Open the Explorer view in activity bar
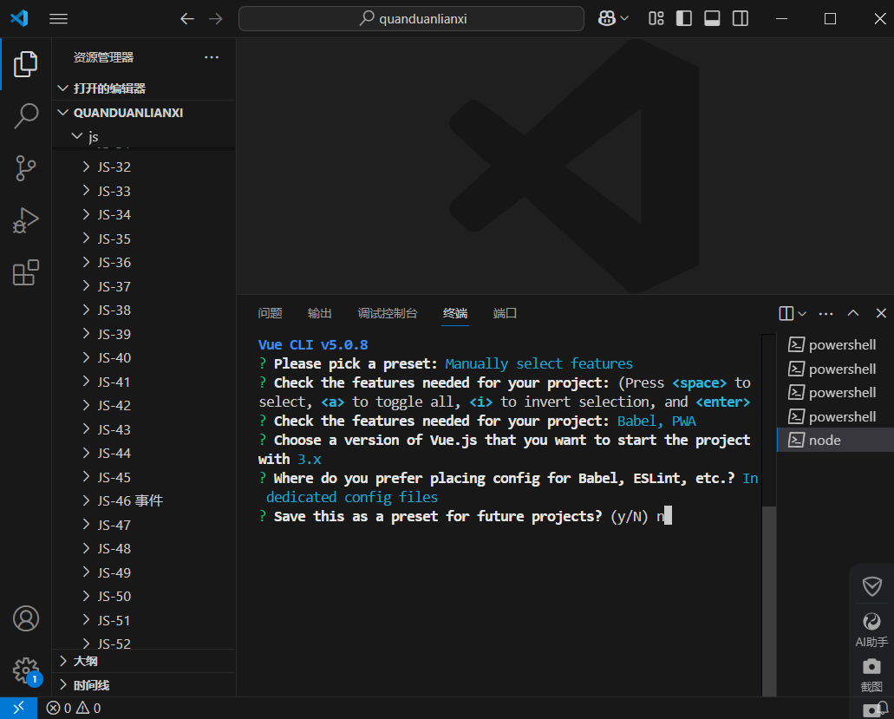The width and height of the screenshot is (894, 719). click(x=26, y=63)
